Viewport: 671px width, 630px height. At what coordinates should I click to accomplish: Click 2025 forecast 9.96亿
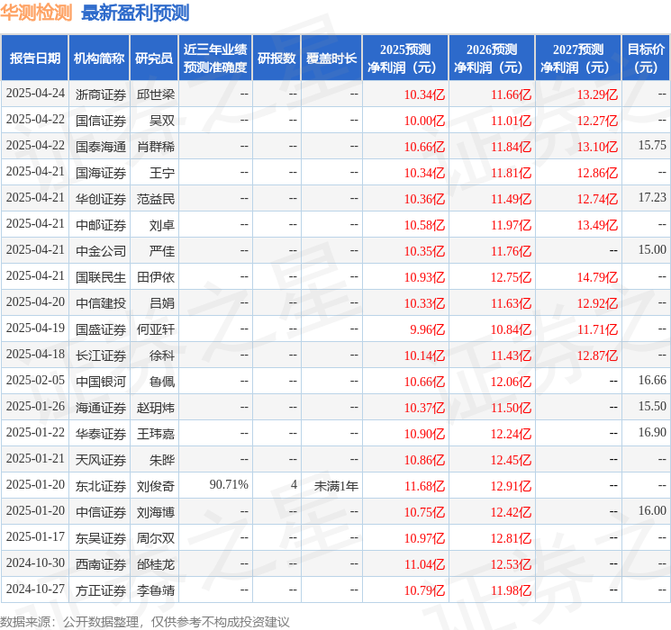point(428,329)
